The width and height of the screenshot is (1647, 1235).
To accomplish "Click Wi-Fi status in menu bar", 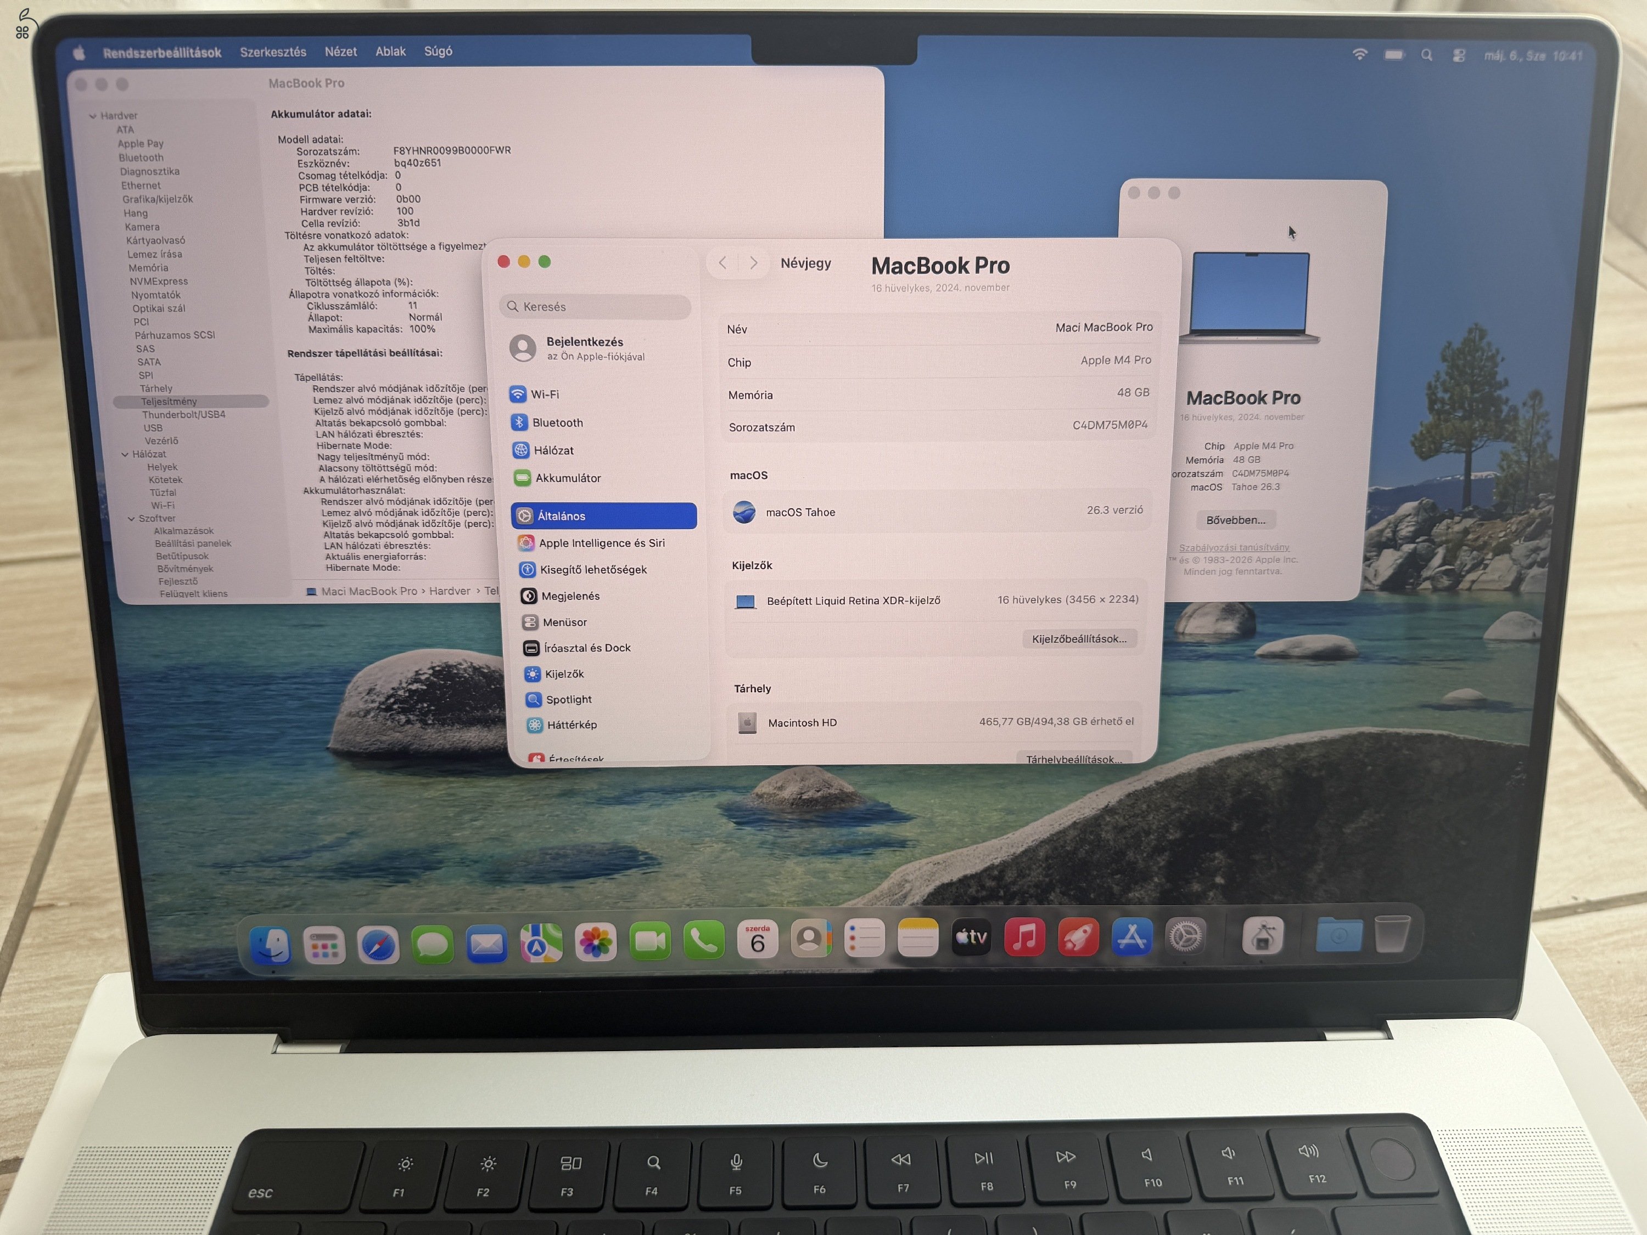I will pos(1359,54).
